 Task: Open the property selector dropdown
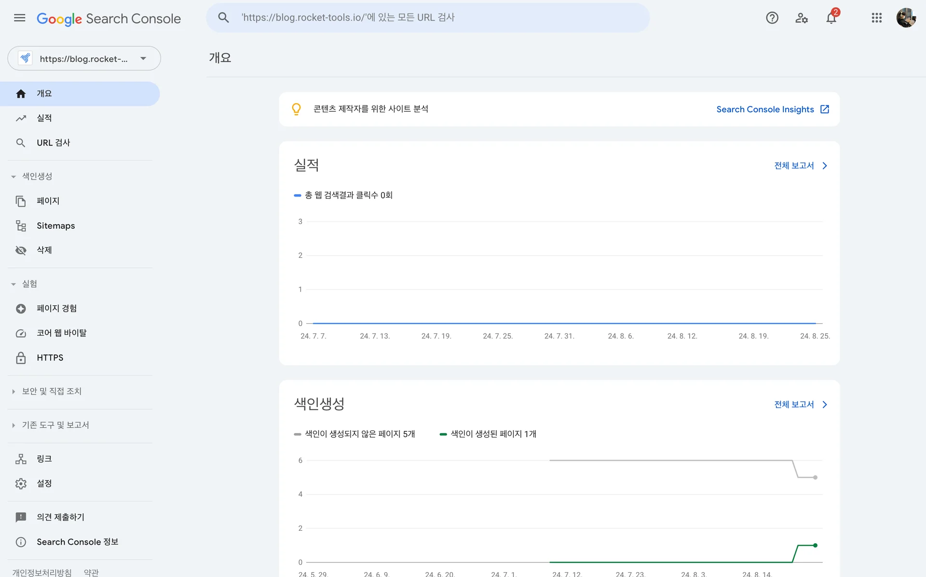[143, 58]
